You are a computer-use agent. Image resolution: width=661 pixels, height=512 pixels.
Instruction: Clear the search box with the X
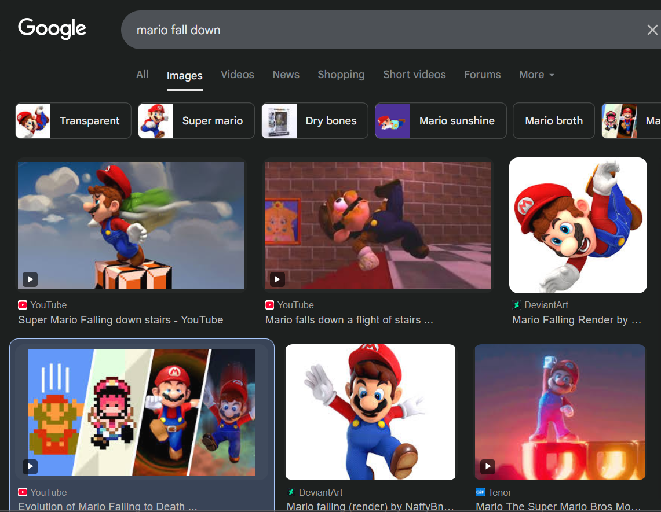[x=652, y=30]
